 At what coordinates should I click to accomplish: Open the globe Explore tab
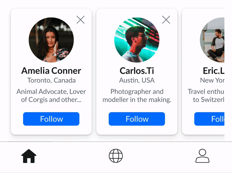click(x=116, y=156)
